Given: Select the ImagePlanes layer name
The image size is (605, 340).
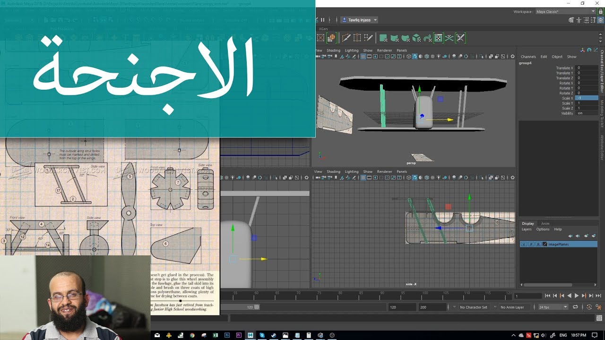Looking at the screenshot, I should (x=559, y=244).
